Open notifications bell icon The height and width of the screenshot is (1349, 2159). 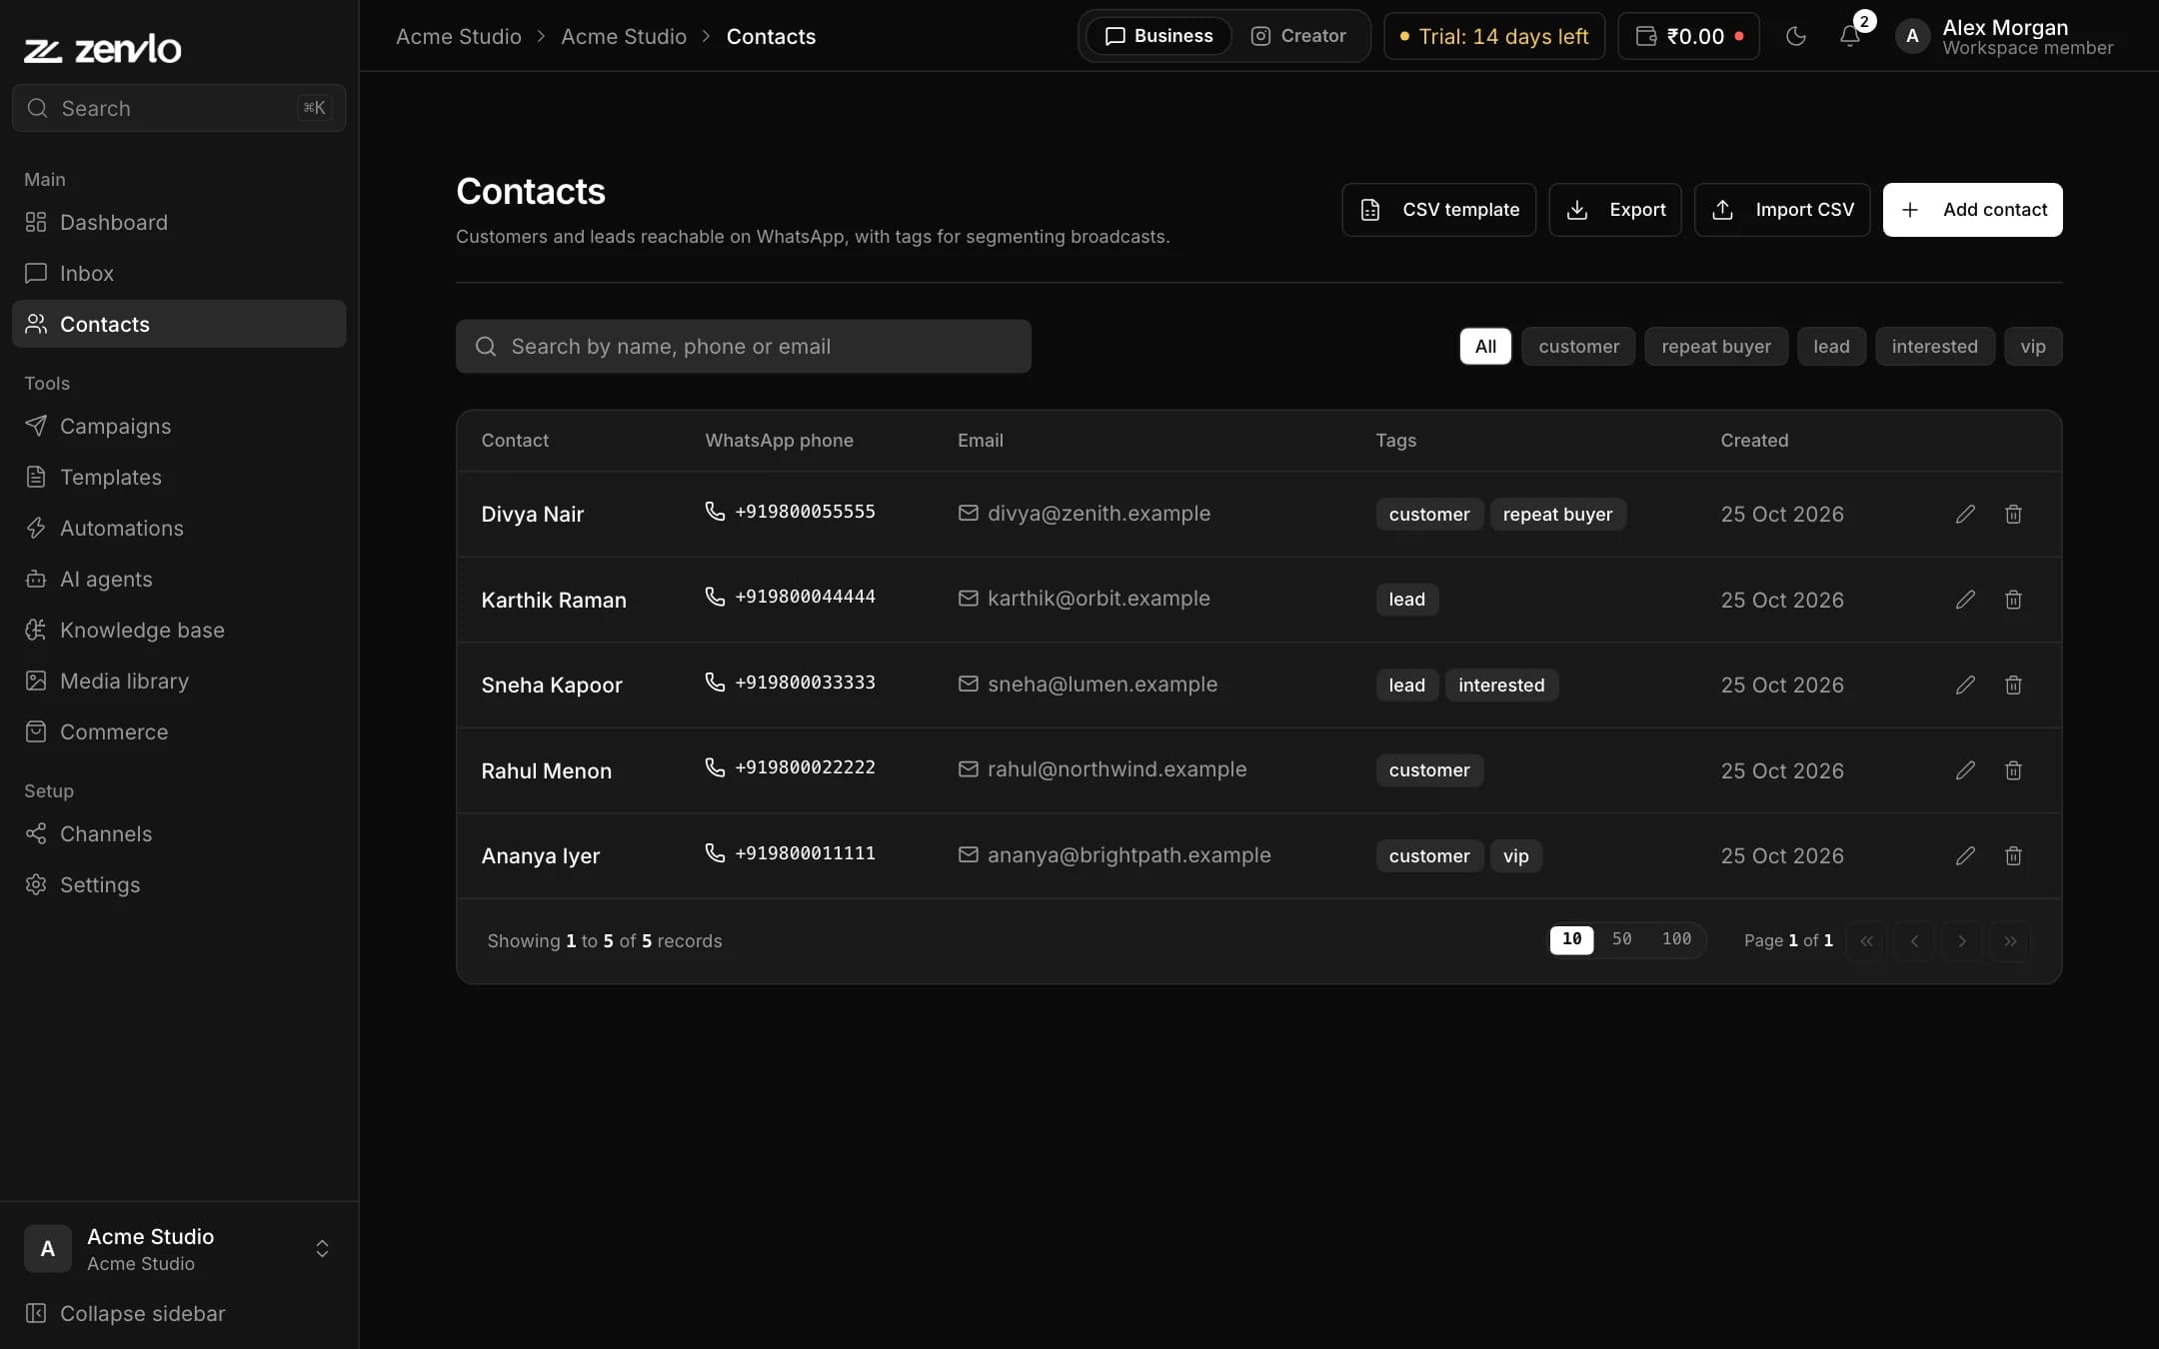tap(1850, 36)
